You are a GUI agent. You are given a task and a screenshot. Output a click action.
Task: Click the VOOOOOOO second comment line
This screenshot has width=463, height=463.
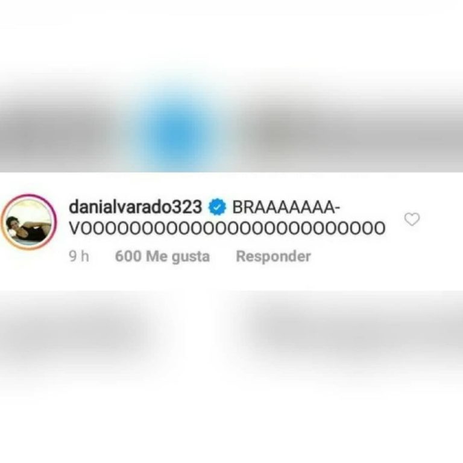coord(227,228)
